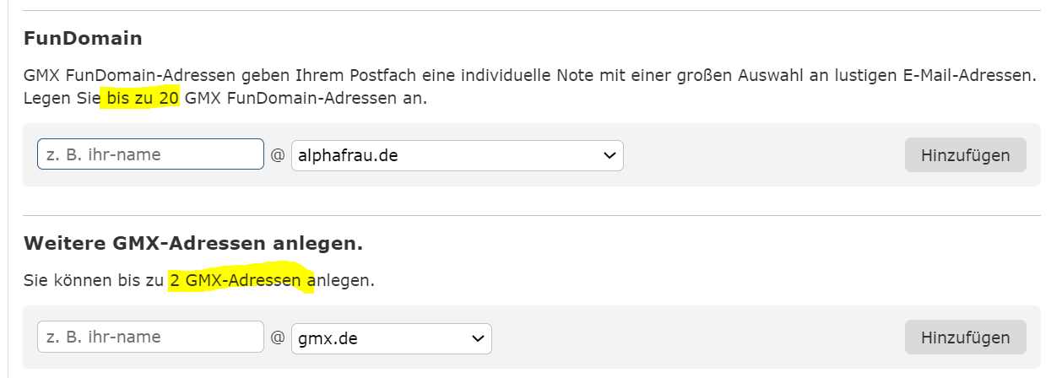This screenshot has height=378, width=1062.
Task: Click the chevron arrow beside alphafrau.de
Action: 609,155
